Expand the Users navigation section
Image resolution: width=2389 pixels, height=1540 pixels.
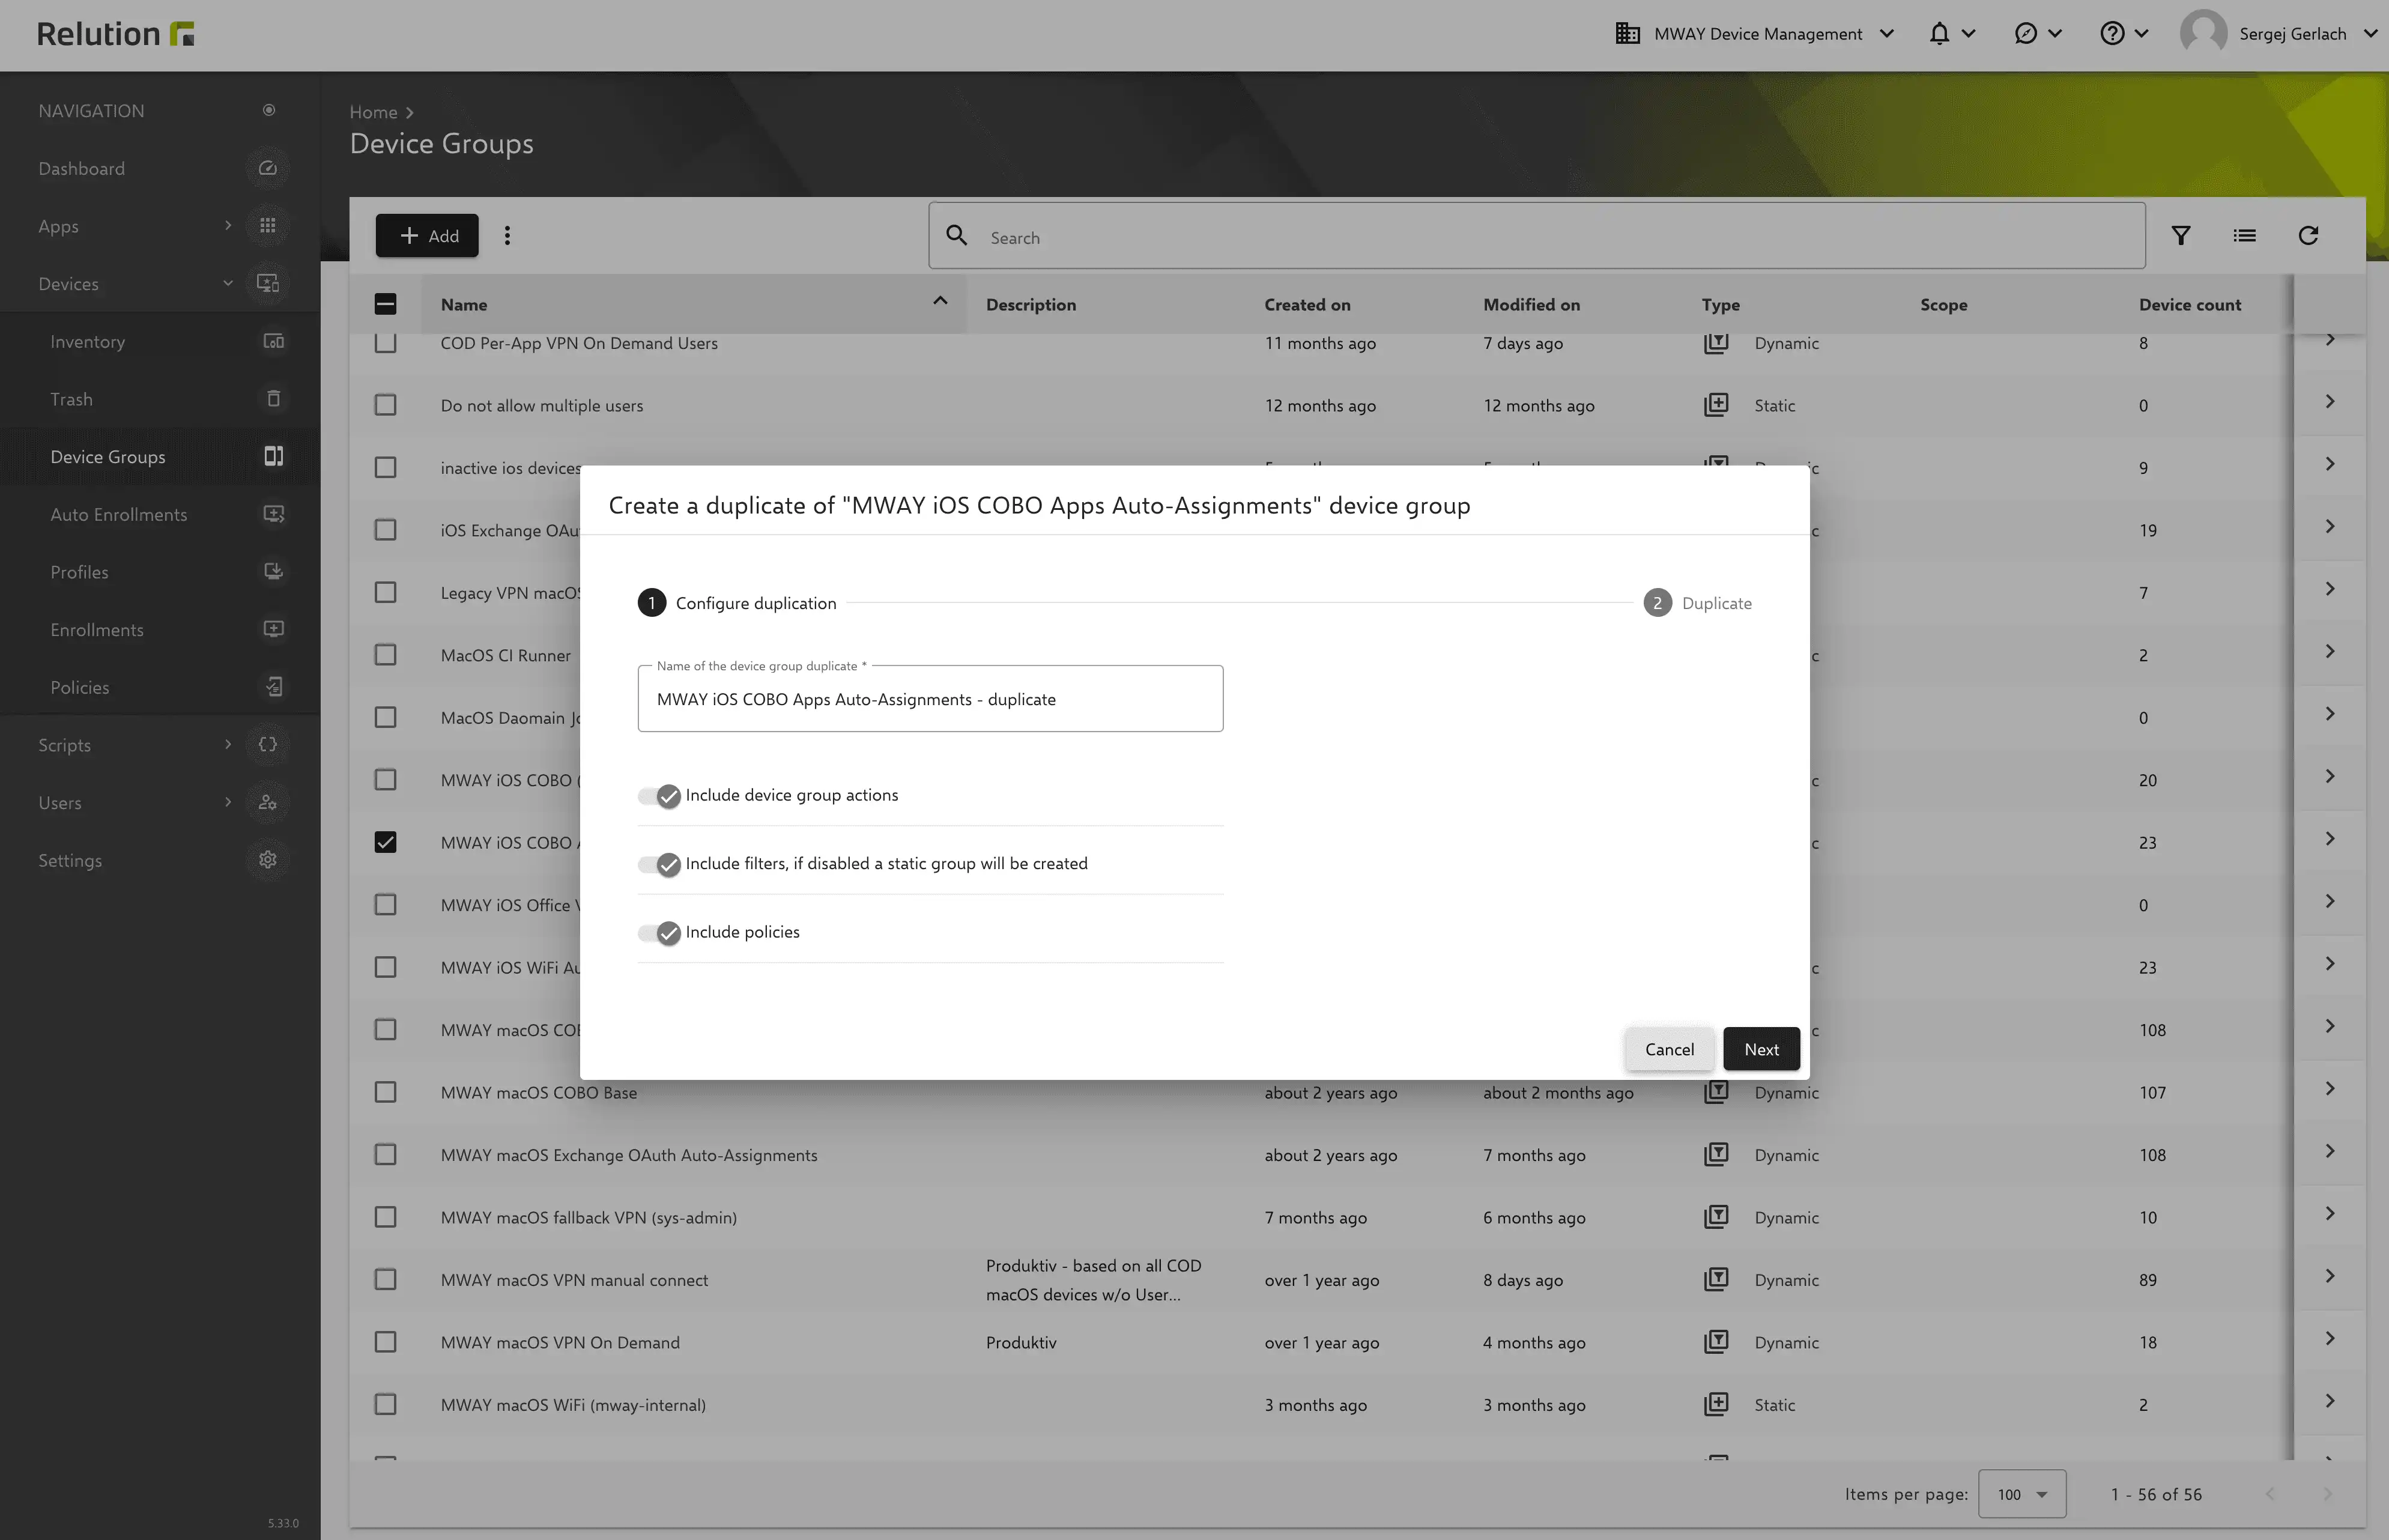coord(228,802)
